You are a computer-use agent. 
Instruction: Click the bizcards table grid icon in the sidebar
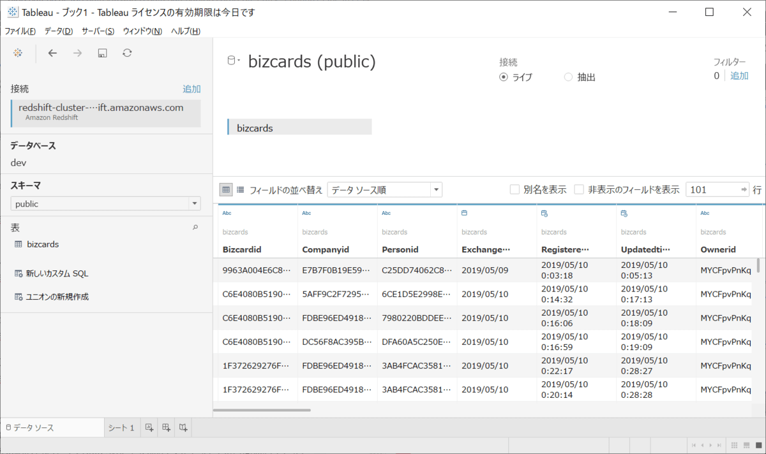click(x=19, y=244)
